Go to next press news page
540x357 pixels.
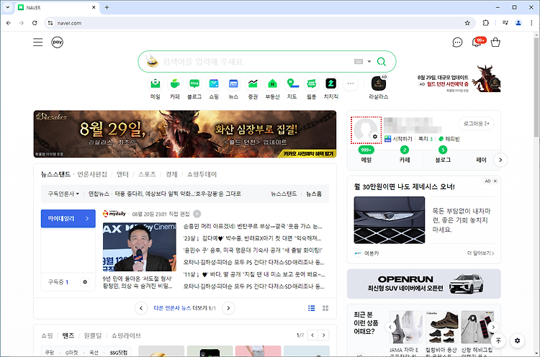(x=228, y=308)
